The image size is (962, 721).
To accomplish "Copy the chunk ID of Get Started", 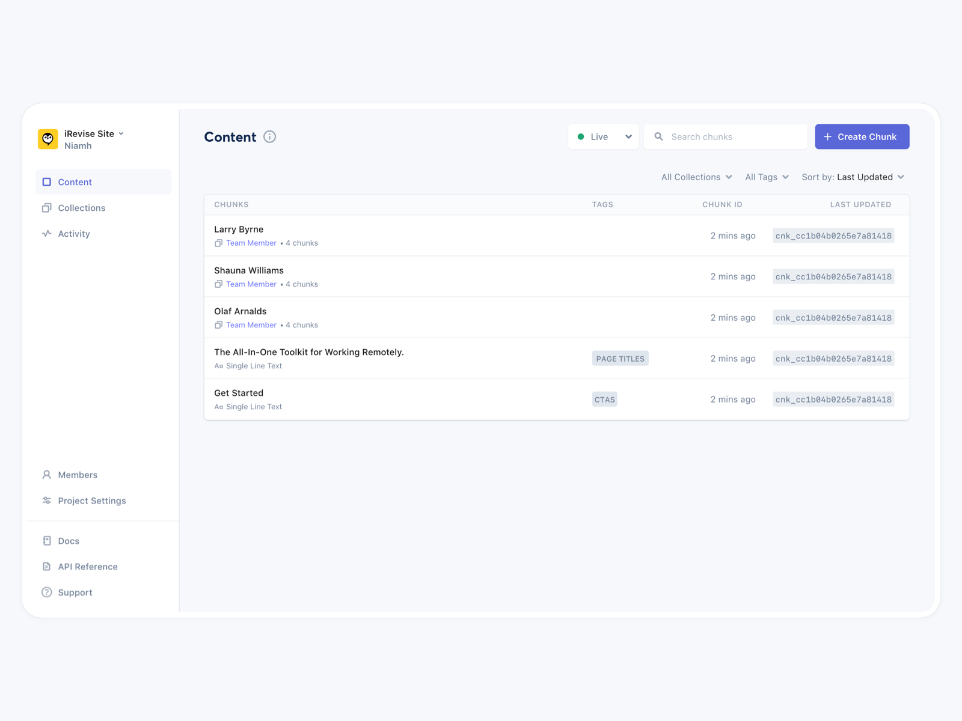I will click(833, 399).
